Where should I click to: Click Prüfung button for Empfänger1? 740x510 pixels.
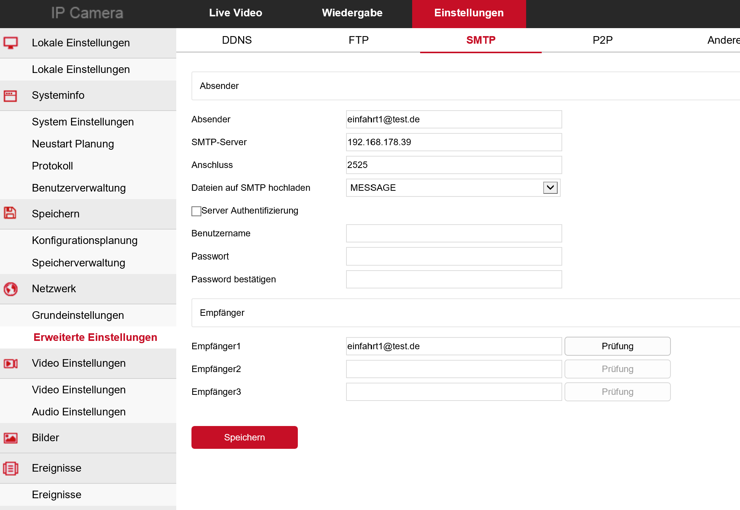pos(617,346)
